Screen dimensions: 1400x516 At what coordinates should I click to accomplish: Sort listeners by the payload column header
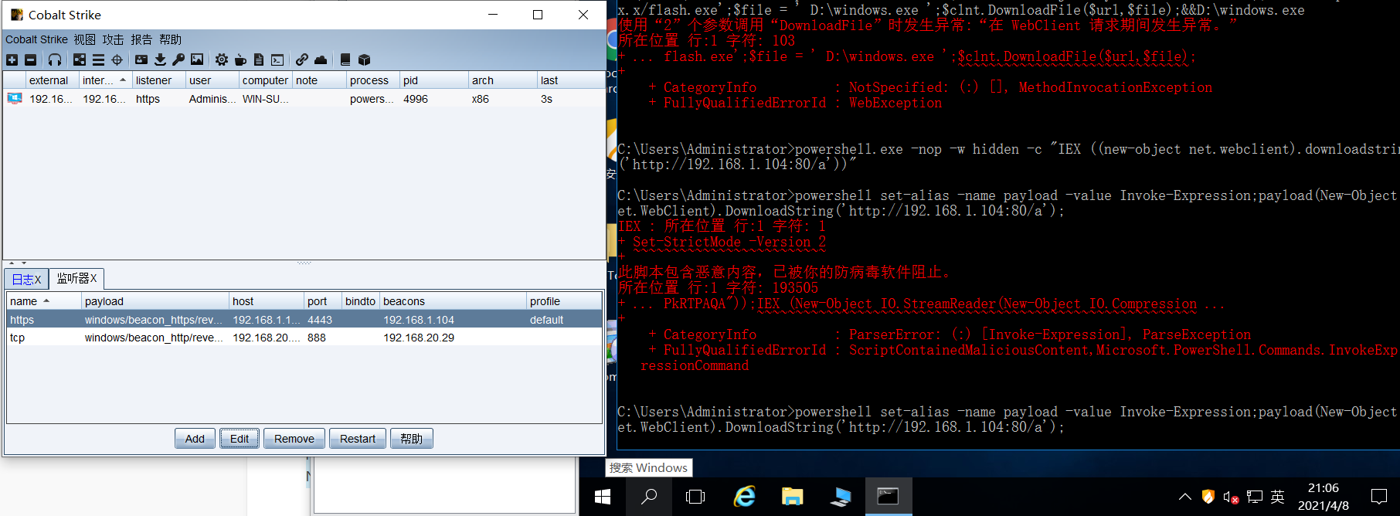click(155, 301)
